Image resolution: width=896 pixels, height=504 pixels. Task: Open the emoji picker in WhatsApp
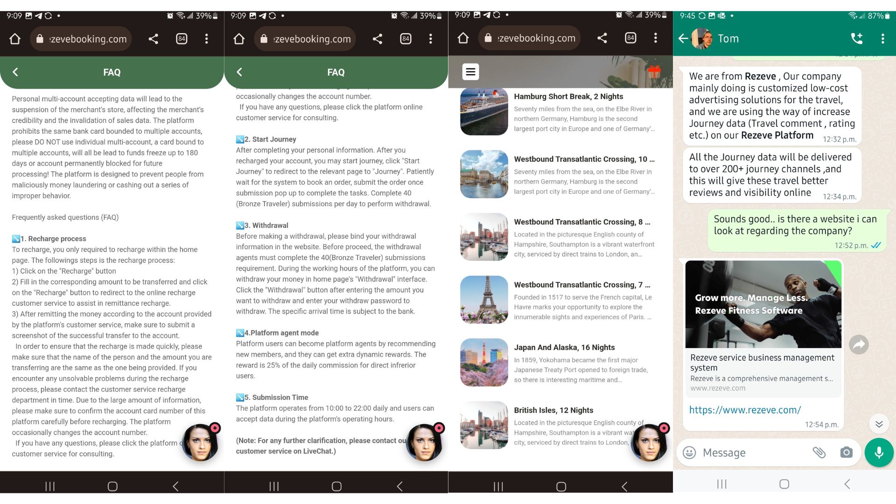pos(689,452)
